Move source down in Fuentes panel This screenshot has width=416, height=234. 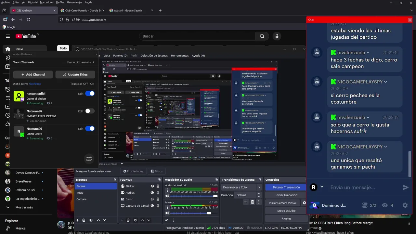(149, 220)
